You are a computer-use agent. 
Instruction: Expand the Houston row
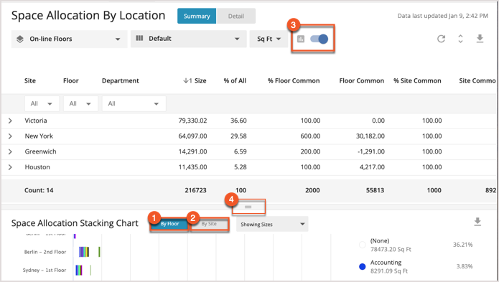coord(10,167)
